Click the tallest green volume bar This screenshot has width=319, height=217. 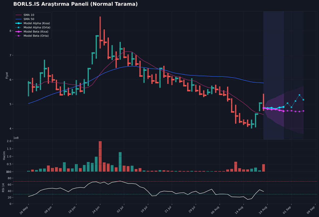pos(120,162)
